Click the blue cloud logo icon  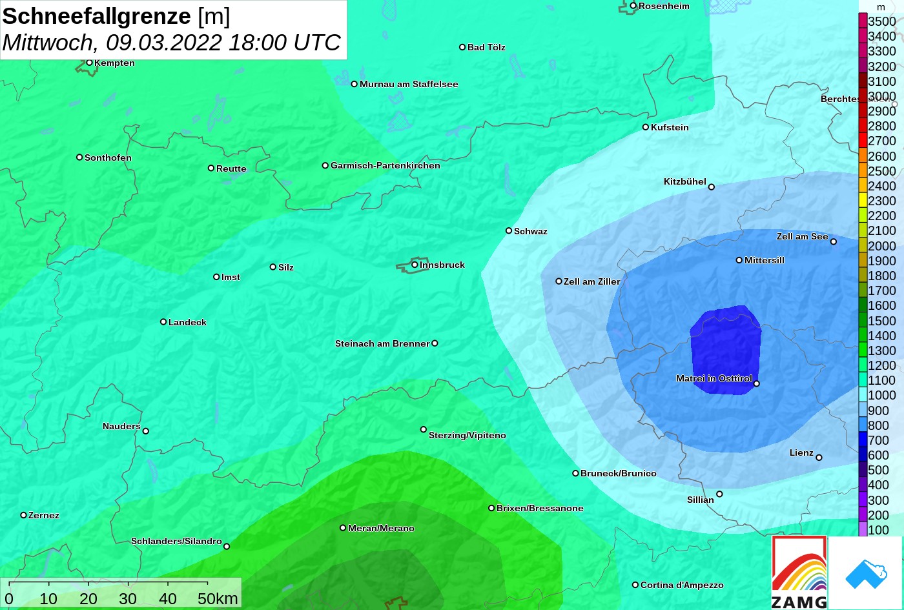tap(866, 573)
